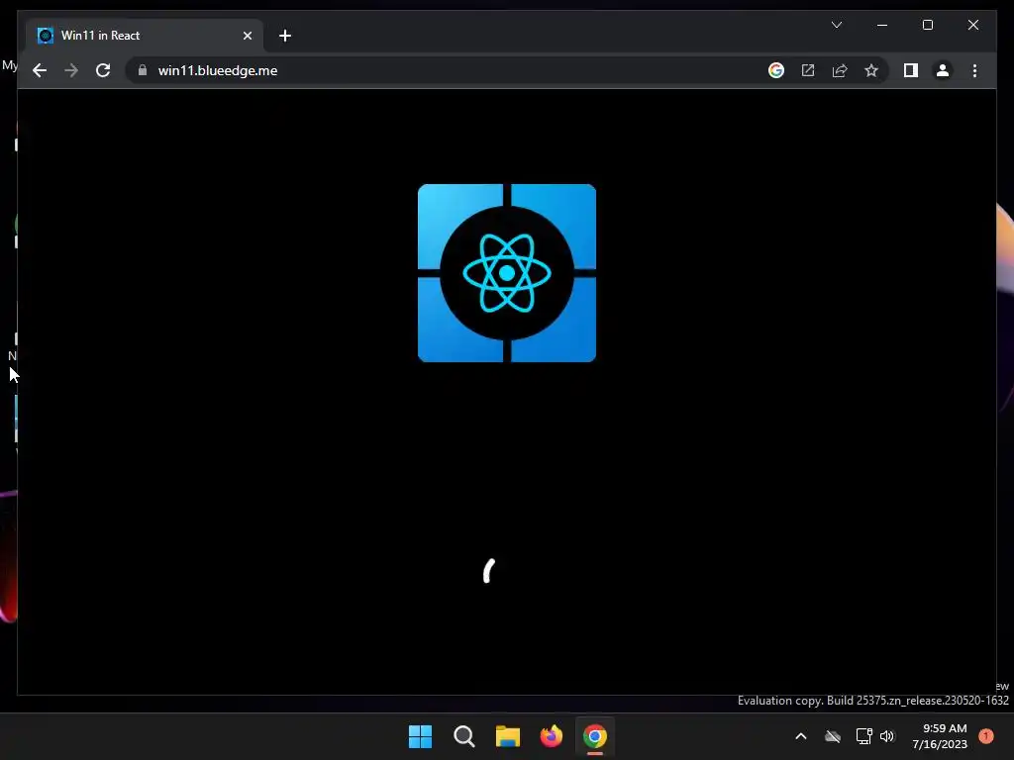Show hidden system tray icons

tap(800, 736)
